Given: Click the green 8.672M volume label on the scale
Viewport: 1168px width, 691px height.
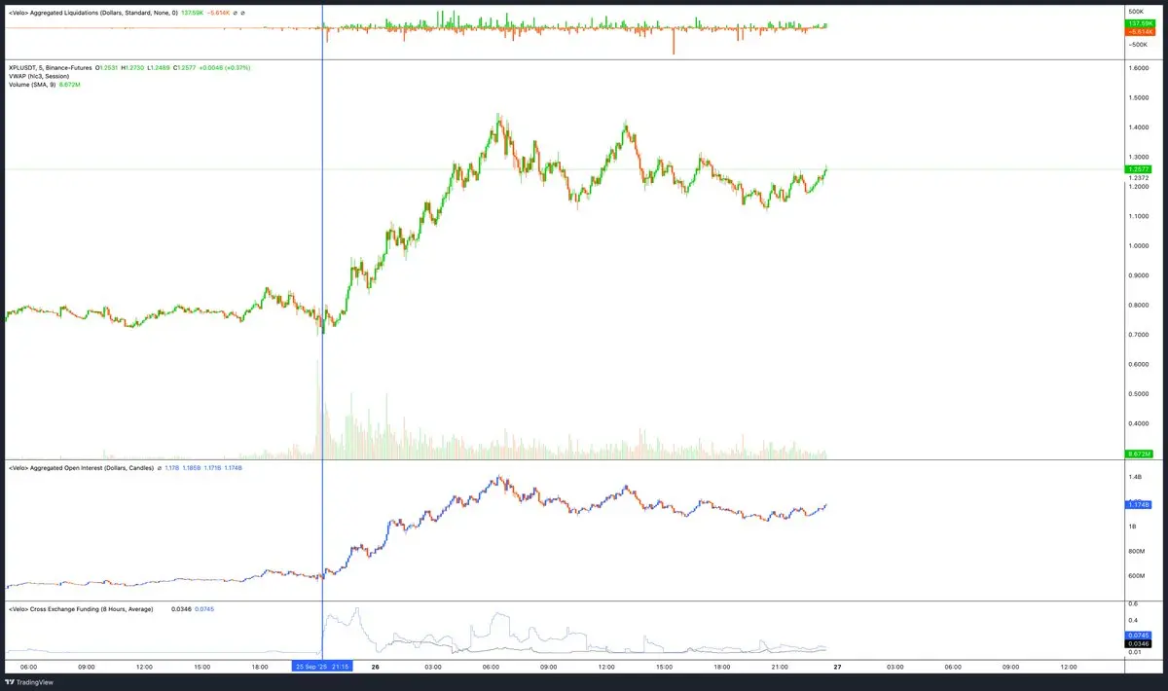Looking at the screenshot, I should 1138,455.
